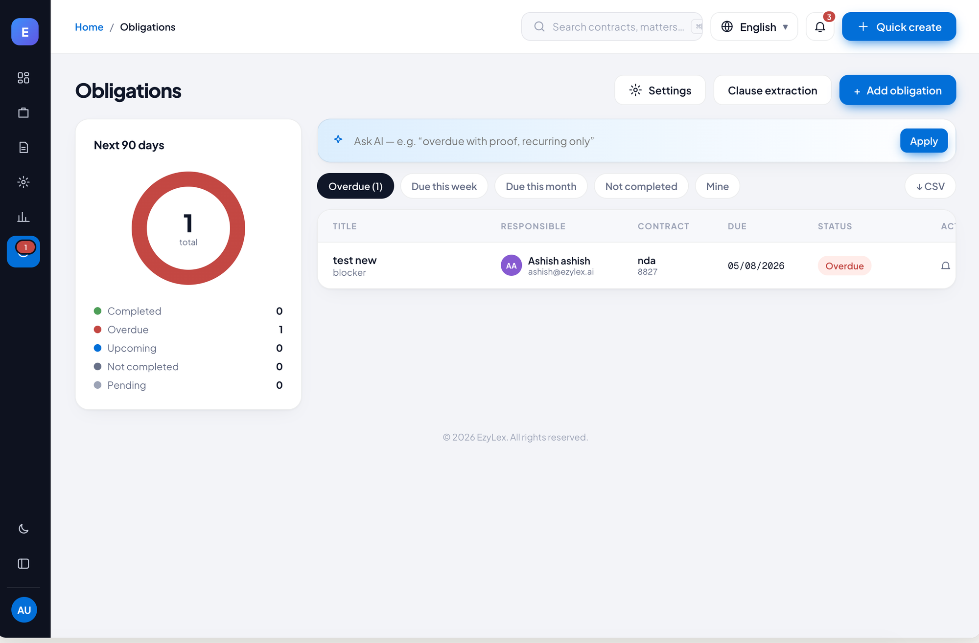The image size is (979, 643).
Task: Select the Mine filter
Action: [x=717, y=186]
